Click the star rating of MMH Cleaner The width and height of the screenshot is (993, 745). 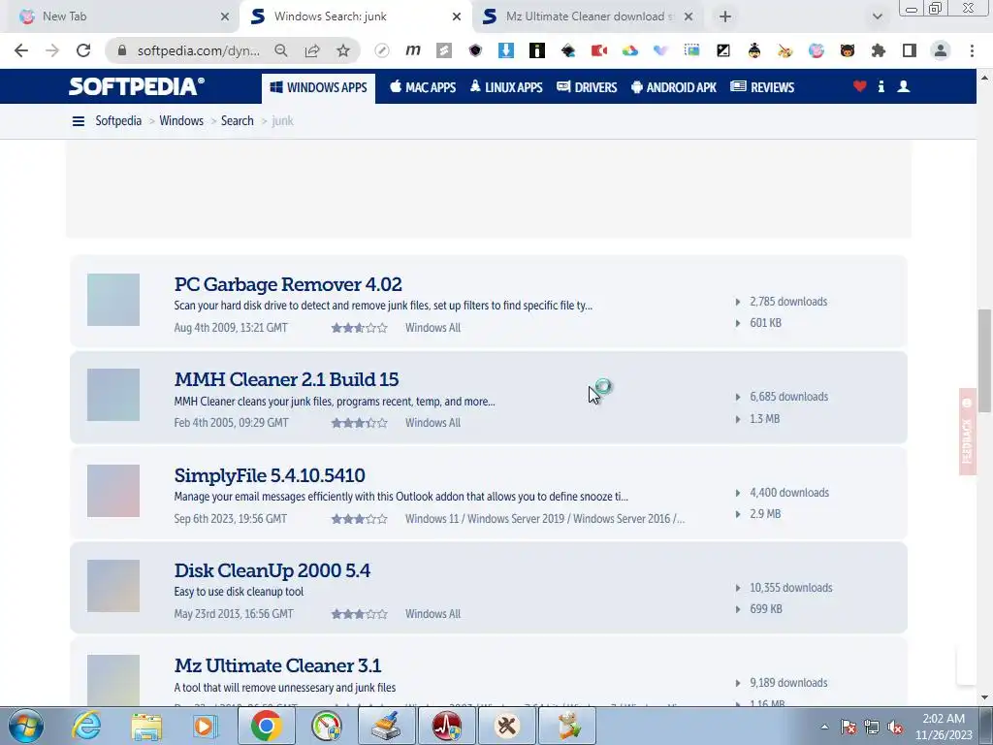pyautogui.click(x=359, y=423)
